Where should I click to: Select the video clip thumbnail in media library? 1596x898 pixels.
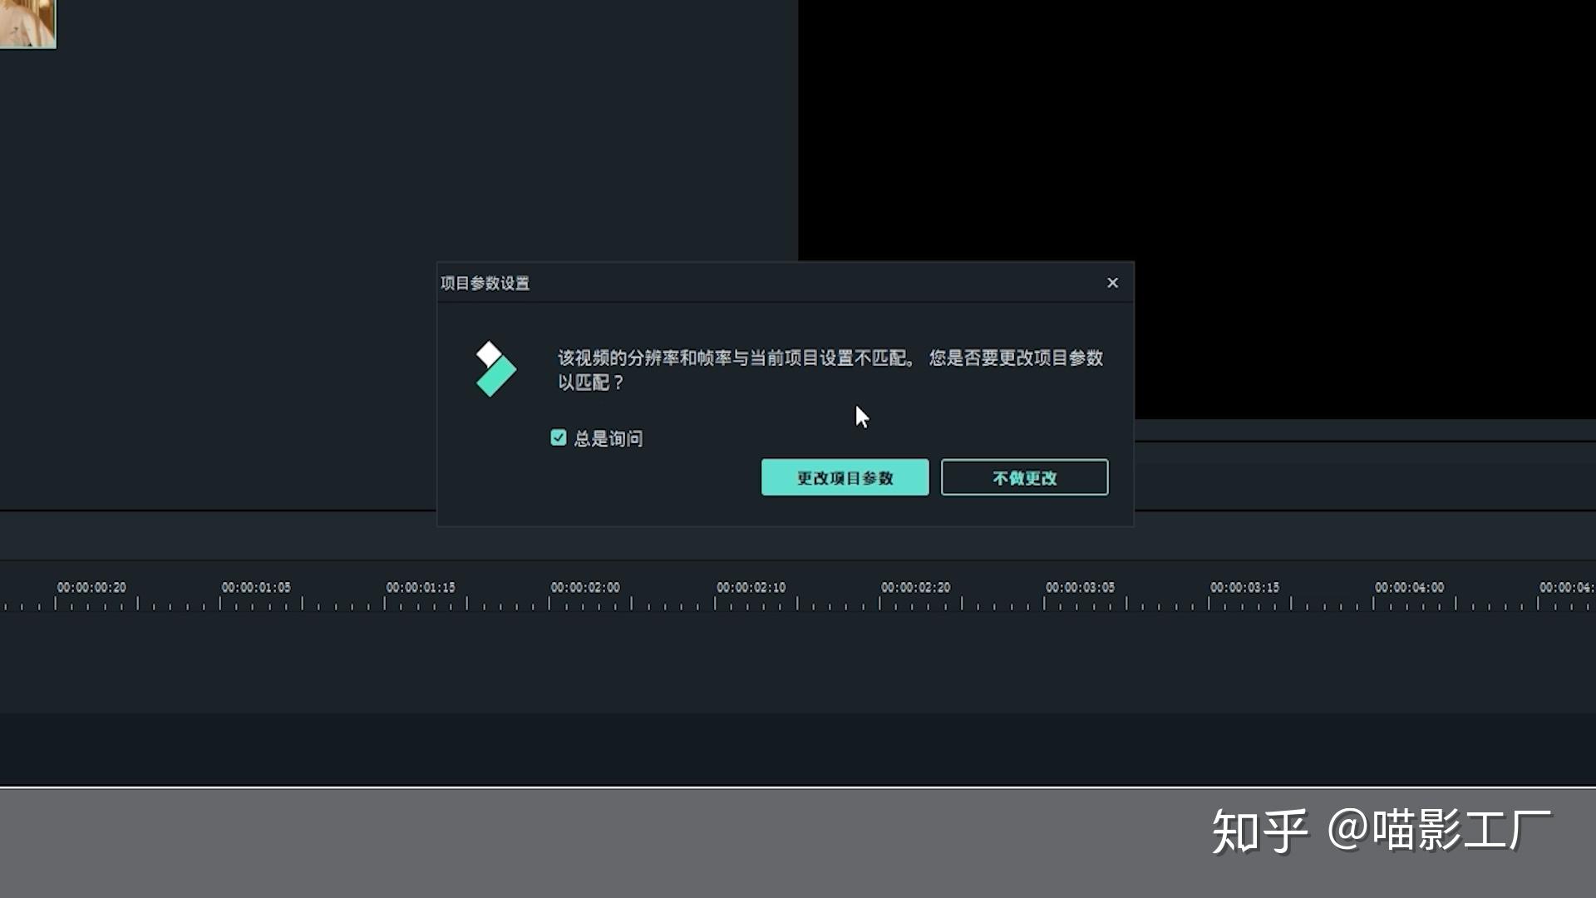pos(27,23)
